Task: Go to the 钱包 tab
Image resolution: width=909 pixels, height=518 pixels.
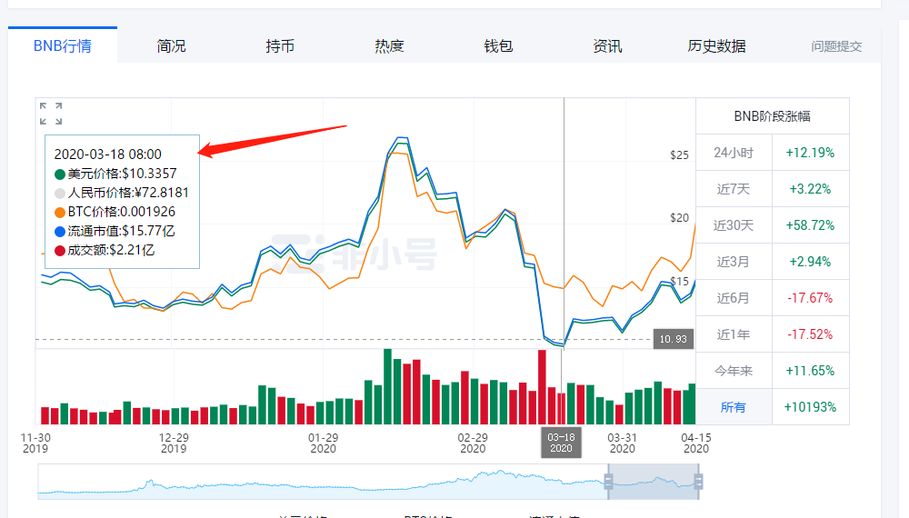Action: [x=498, y=45]
